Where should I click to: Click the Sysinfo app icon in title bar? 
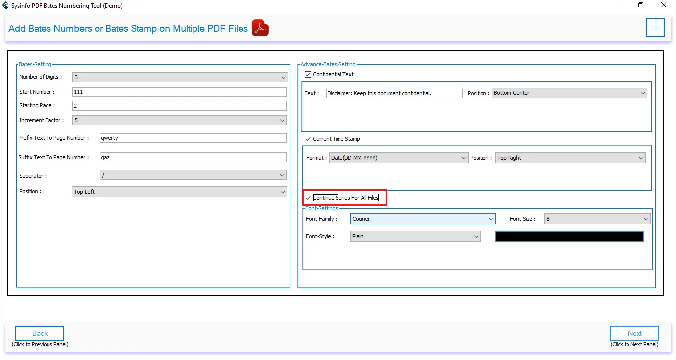point(5,6)
